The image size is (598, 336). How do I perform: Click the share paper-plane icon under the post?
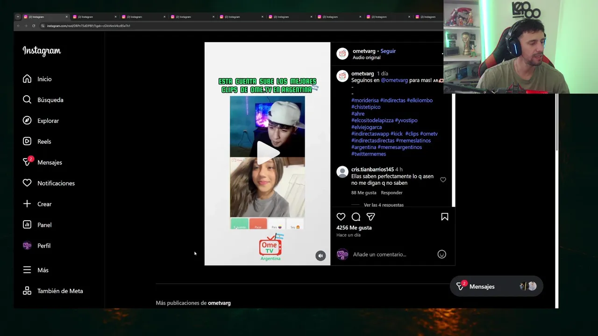(x=371, y=217)
